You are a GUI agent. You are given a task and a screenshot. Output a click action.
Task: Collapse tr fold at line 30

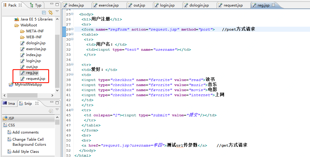click(72, 39)
